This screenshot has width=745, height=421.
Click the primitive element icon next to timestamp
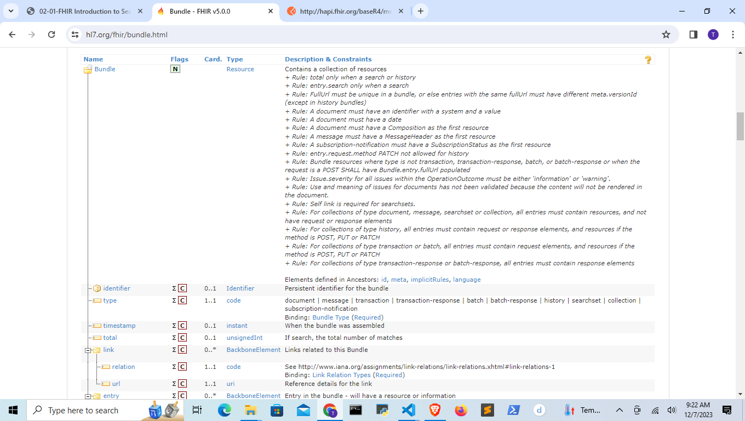click(97, 326)
